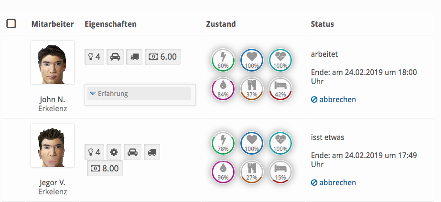Image resolution: width=441 pixels, height=202 pixels.
Task: Open John N.'s portrait thumbnail
Action: click(53, 63)
